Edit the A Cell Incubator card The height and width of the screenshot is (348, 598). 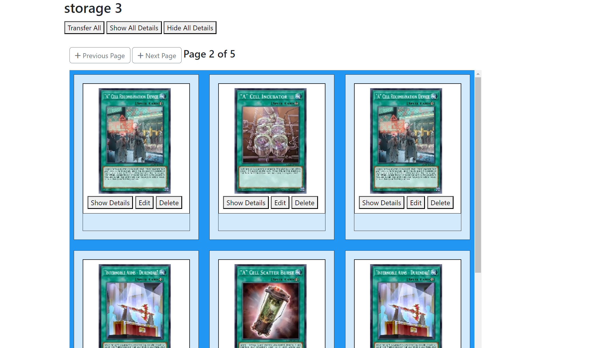pos(280,203)
